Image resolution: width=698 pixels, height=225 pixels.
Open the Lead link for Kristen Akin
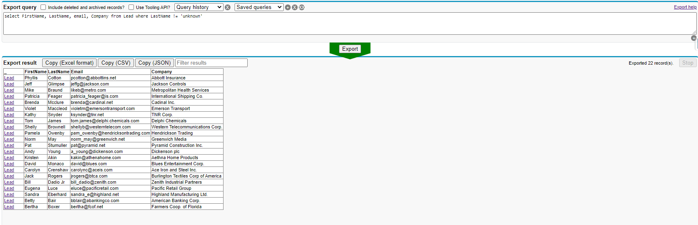(9, 158)
